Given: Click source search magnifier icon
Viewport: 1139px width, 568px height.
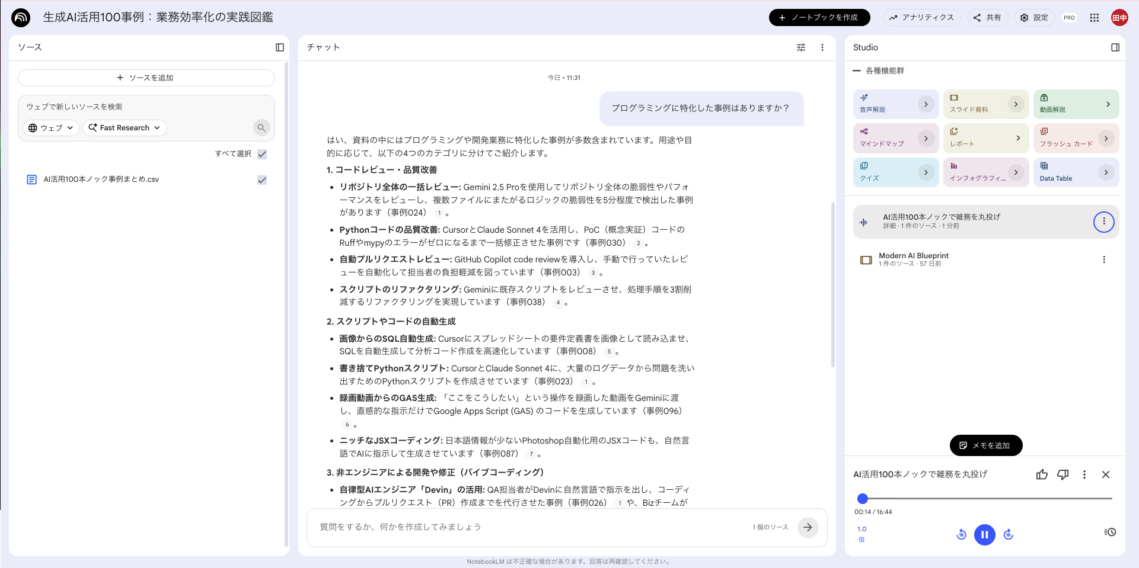Looking at the screenshot, I should tap(261, 127).
